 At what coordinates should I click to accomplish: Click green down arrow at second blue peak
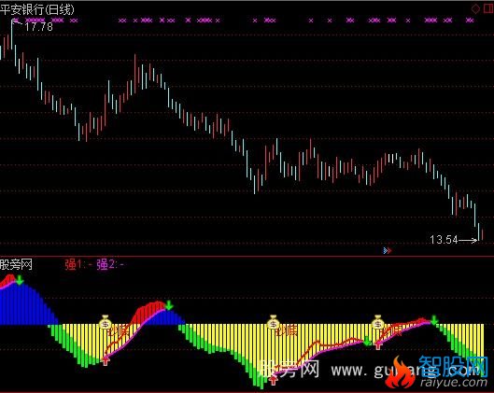[169, 305]
